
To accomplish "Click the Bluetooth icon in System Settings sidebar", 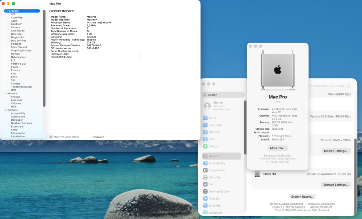I will [205, 125].
